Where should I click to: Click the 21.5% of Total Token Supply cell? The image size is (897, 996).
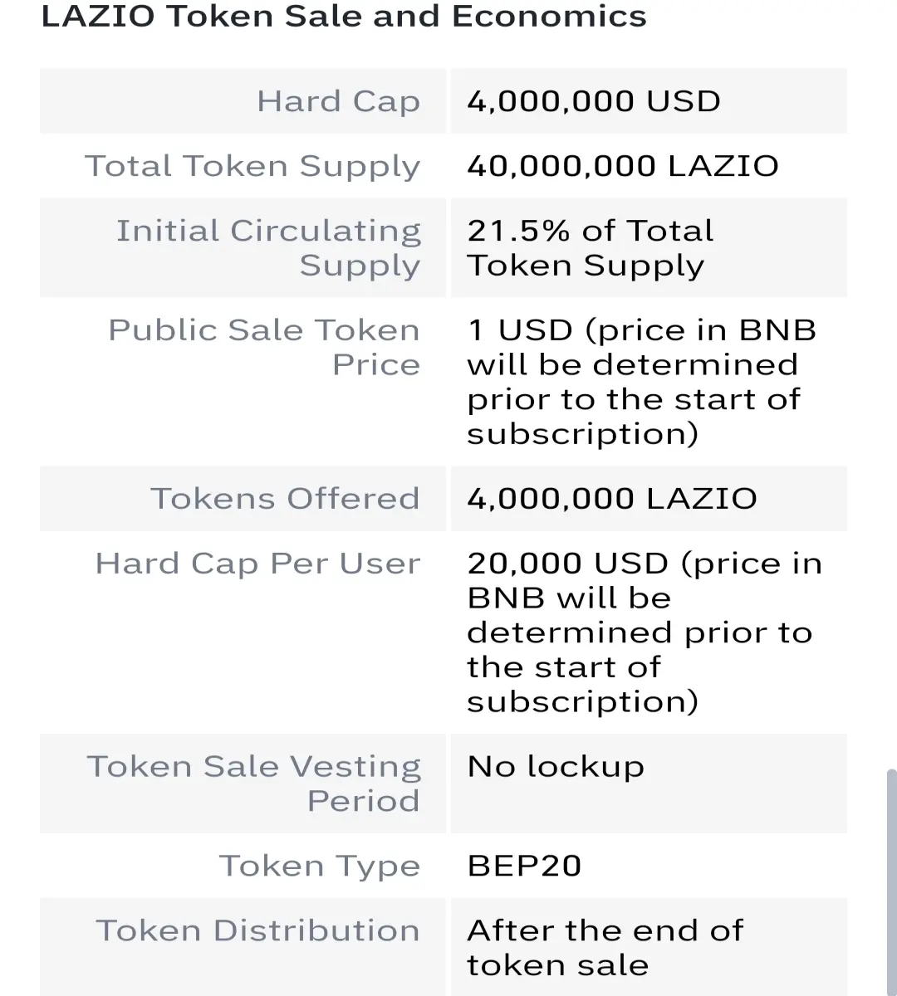(x=649, y=247)
